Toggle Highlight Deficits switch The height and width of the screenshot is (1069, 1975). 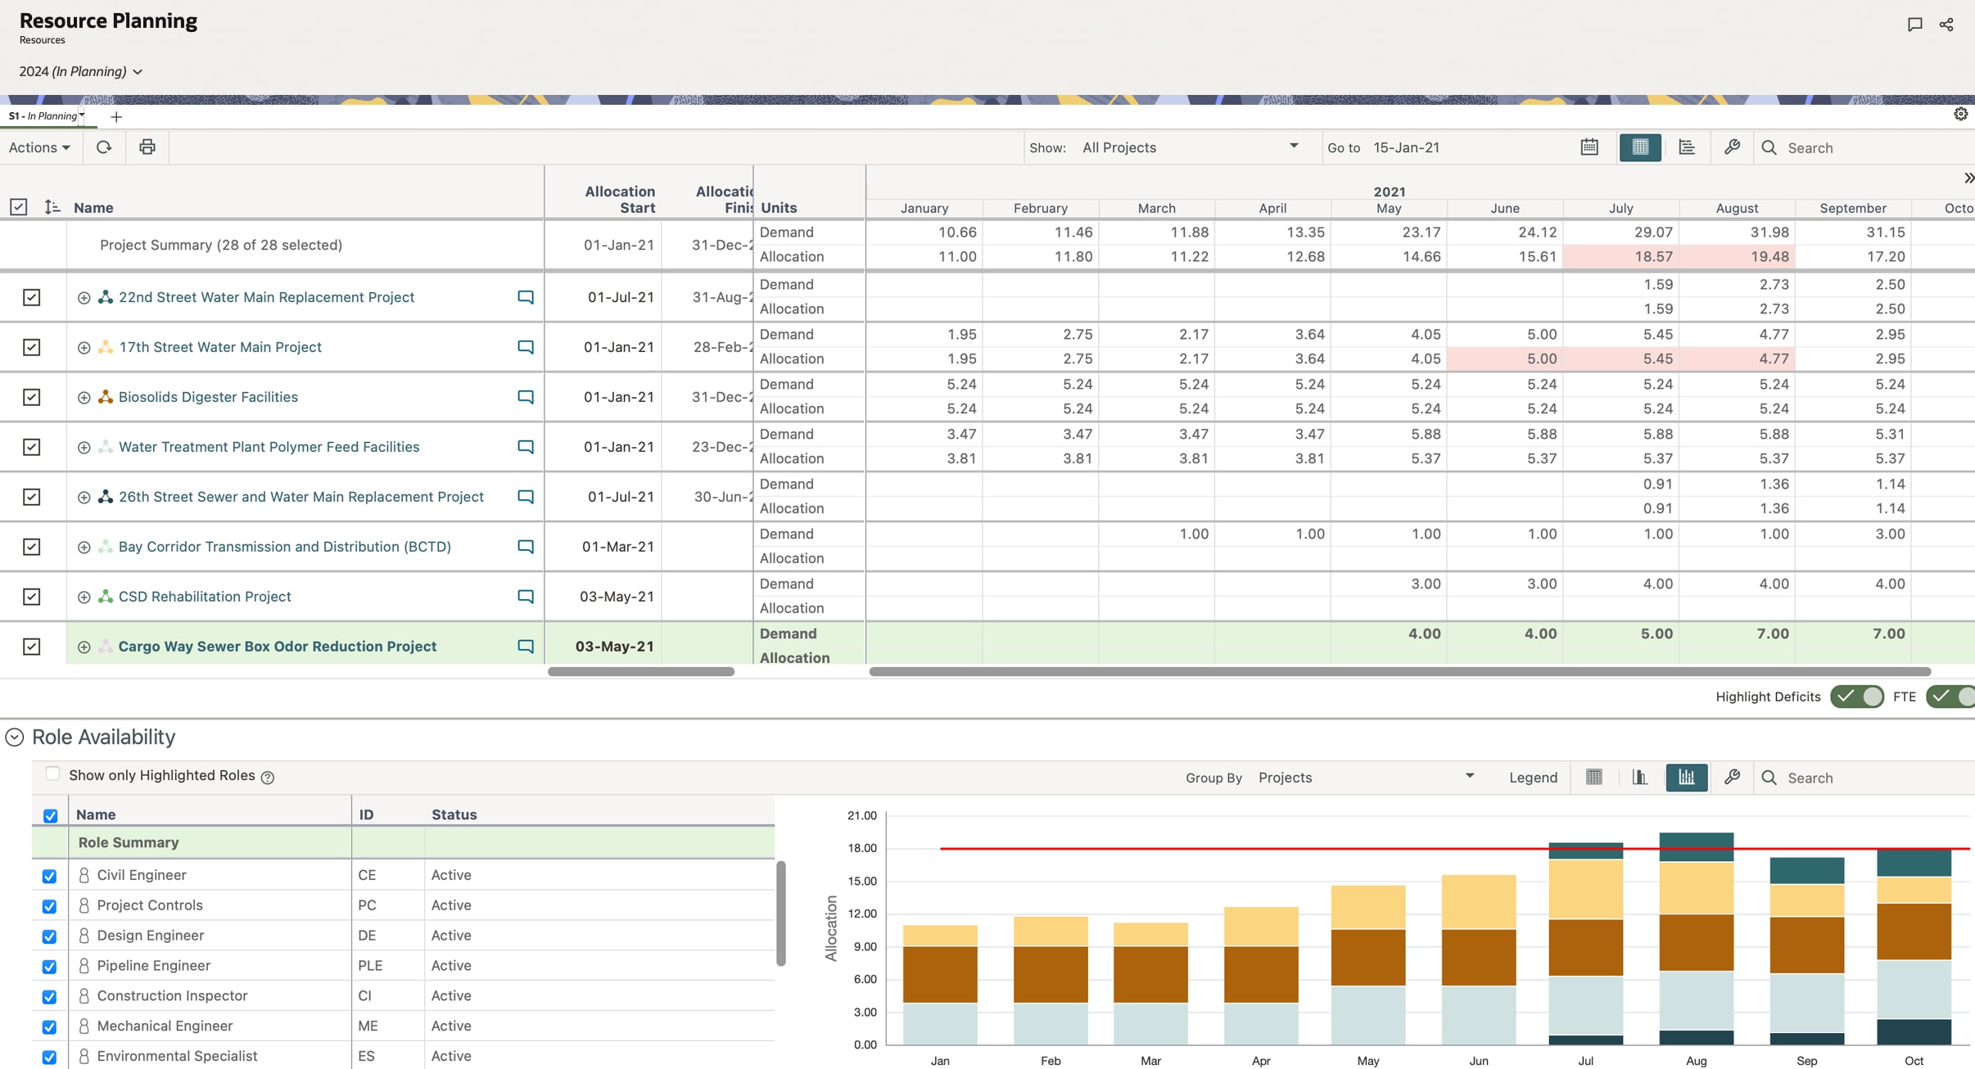[x=1856, y=697]
